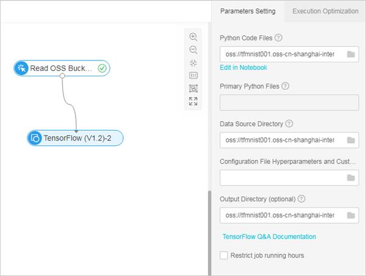Show help tooltip for Primary Python Files

(x=285, y=86)
